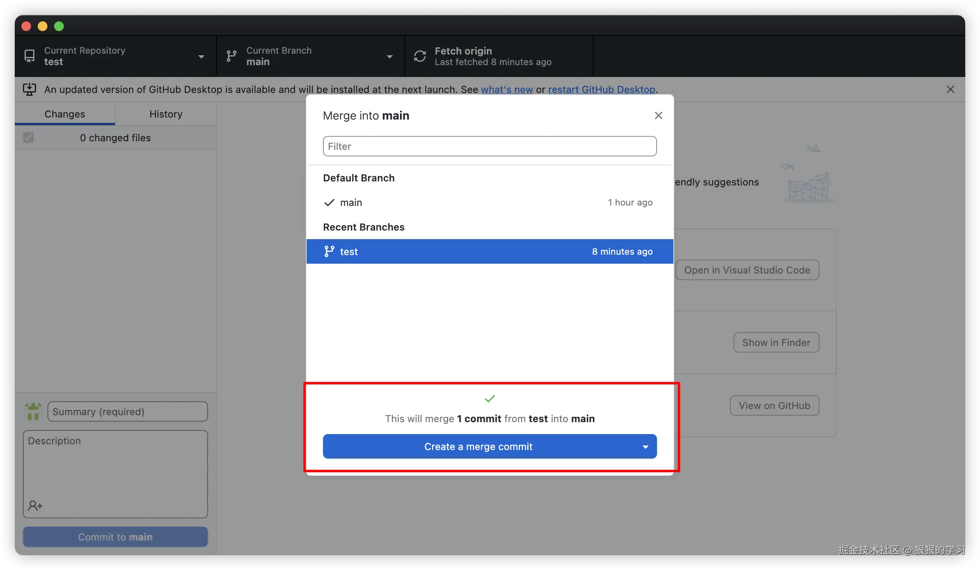
Task: Close the Merge into main dialog
Action: [x=658, y=115]
